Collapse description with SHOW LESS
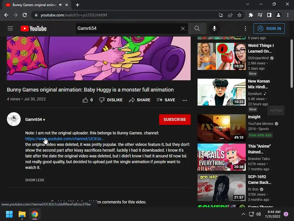The height and width of the screenshot is (221, 294). tap(34, 180)
